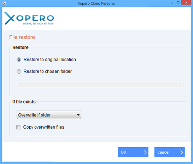Click the Xopero logo
The width and height of the screenshot is (193, 164).
pyautogui.click(x=29, y=18)
